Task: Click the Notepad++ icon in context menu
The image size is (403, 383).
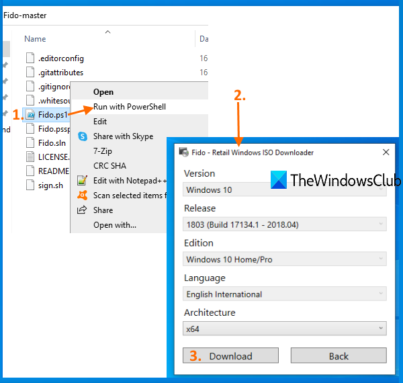Action: tap(82, 181)
